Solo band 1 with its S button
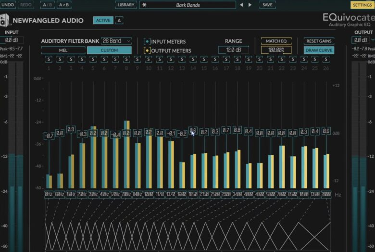Screen dimensions: 375x252 click(49, 59)
